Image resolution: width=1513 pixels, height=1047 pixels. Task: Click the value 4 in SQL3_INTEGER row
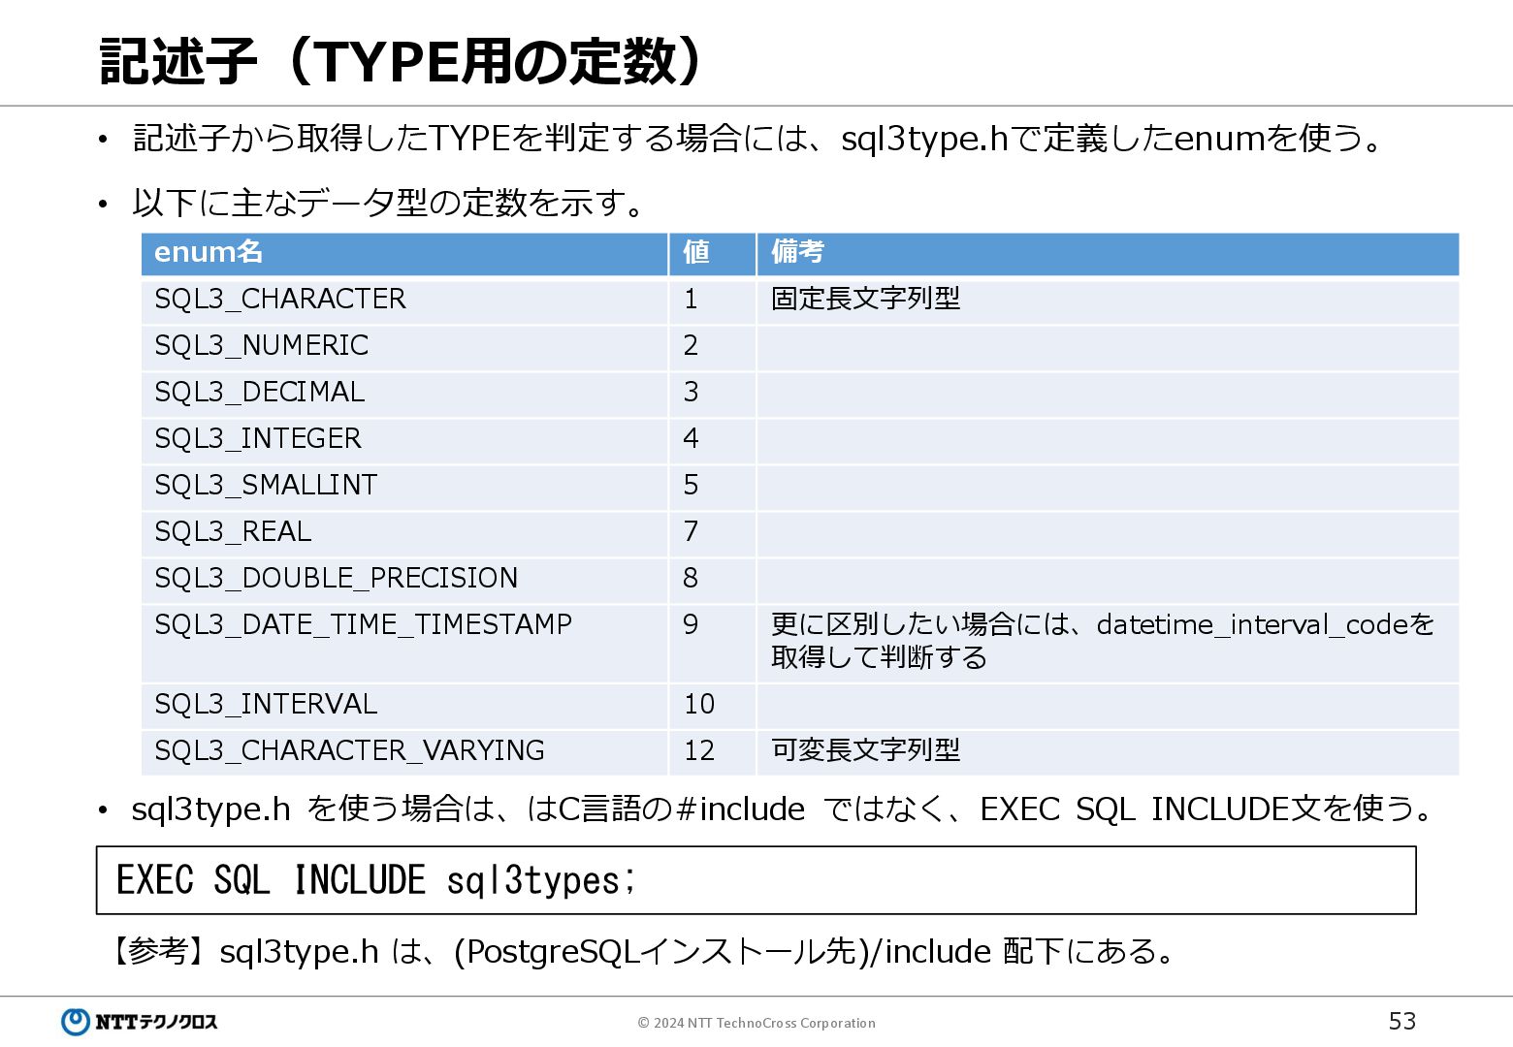(x=712, y=440)
